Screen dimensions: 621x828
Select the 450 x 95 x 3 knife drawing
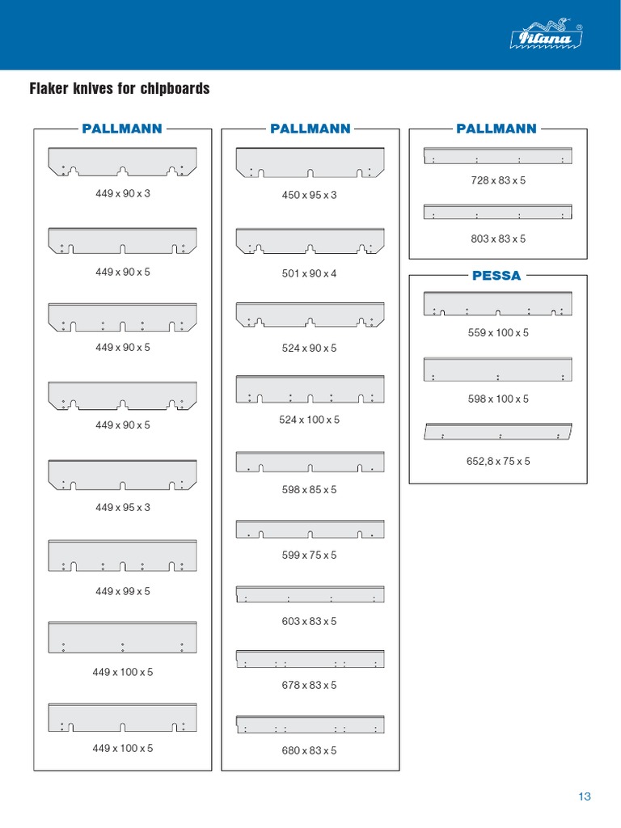[310, 162]
